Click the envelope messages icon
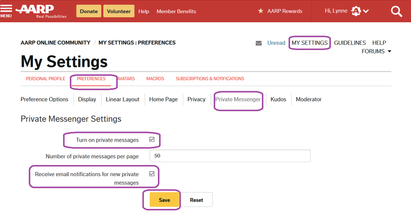411x213 pixels. click(x=259, y=43)
